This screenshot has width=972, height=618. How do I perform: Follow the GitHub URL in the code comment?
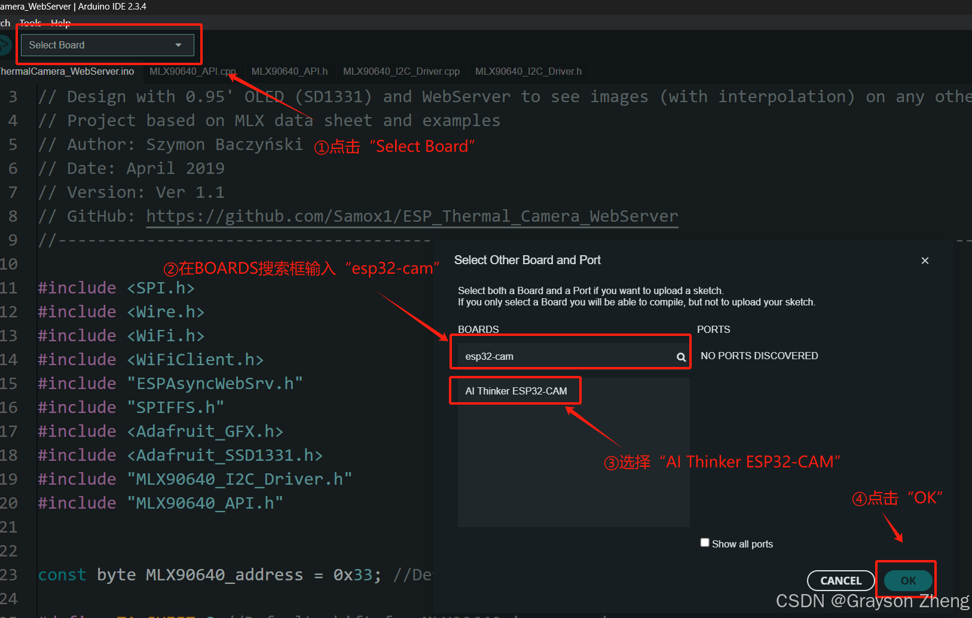coord(412,216)
